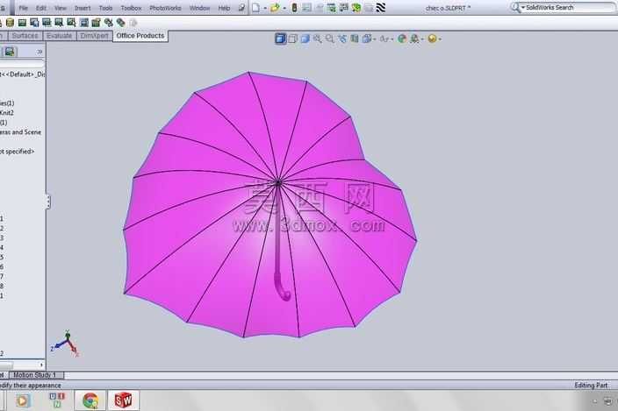Click the Previous View icon
This screenshot has height=411, width=618.
342,39
